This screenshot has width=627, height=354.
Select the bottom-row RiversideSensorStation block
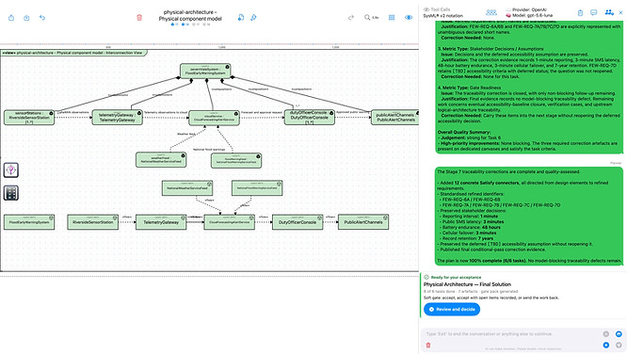(93, 222)
